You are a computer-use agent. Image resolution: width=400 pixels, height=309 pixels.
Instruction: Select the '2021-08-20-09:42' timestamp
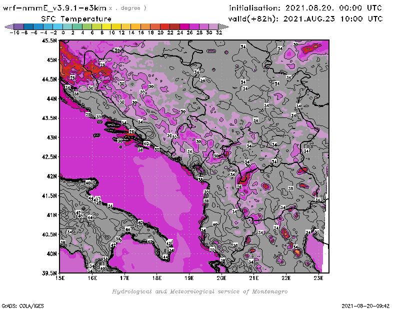click(x=365, y=306)
